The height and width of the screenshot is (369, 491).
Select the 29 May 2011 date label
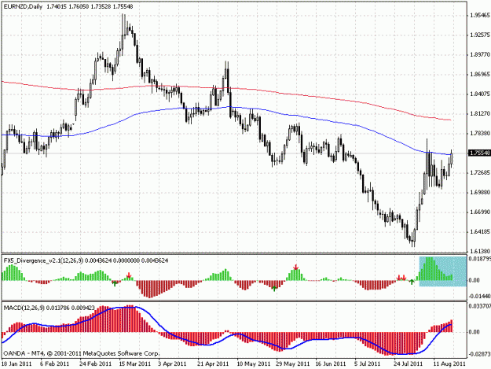pos(292,364)
